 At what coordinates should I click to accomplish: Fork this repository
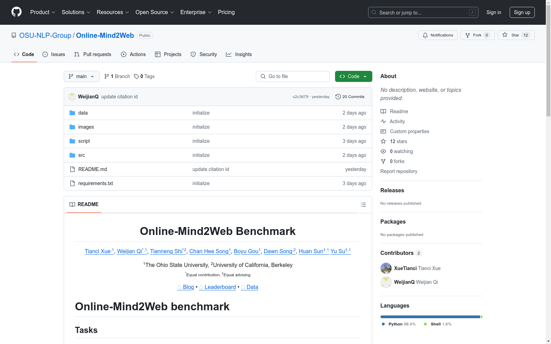click(x=477, y=35)
